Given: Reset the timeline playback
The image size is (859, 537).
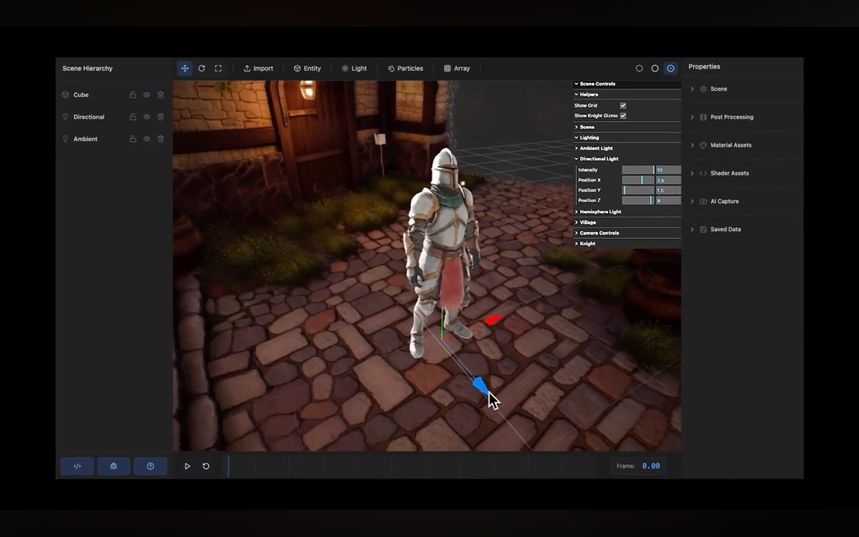Looking at the screenshot, I should coord(206,466).
